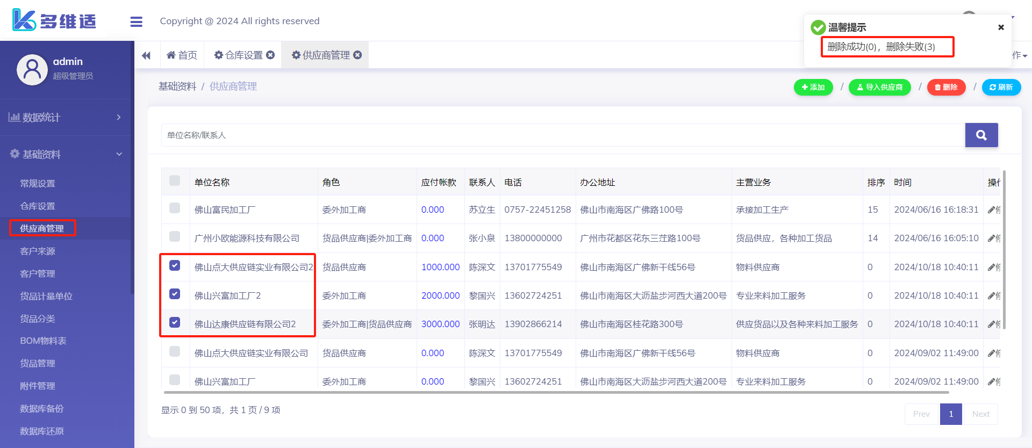The width and height of the screenshot is (1032, 448).
Task: Click the red 删除 button
Action: (x=946, y=87)
